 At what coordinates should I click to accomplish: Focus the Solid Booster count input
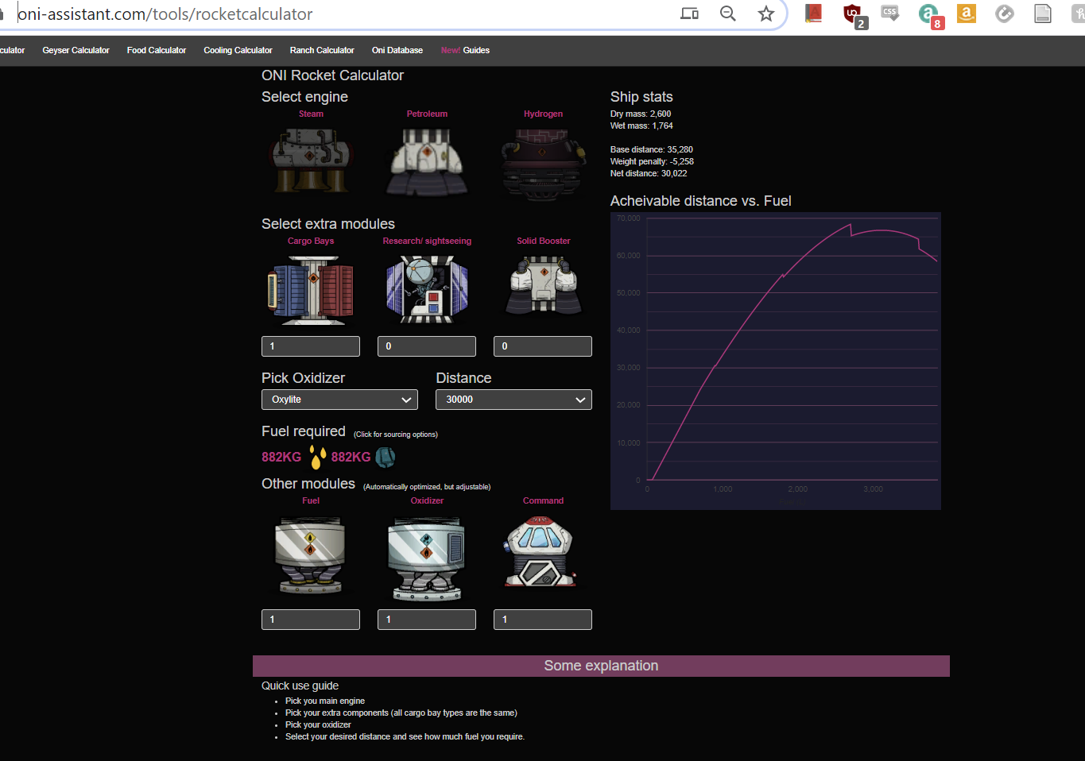[x=543, y=346]
